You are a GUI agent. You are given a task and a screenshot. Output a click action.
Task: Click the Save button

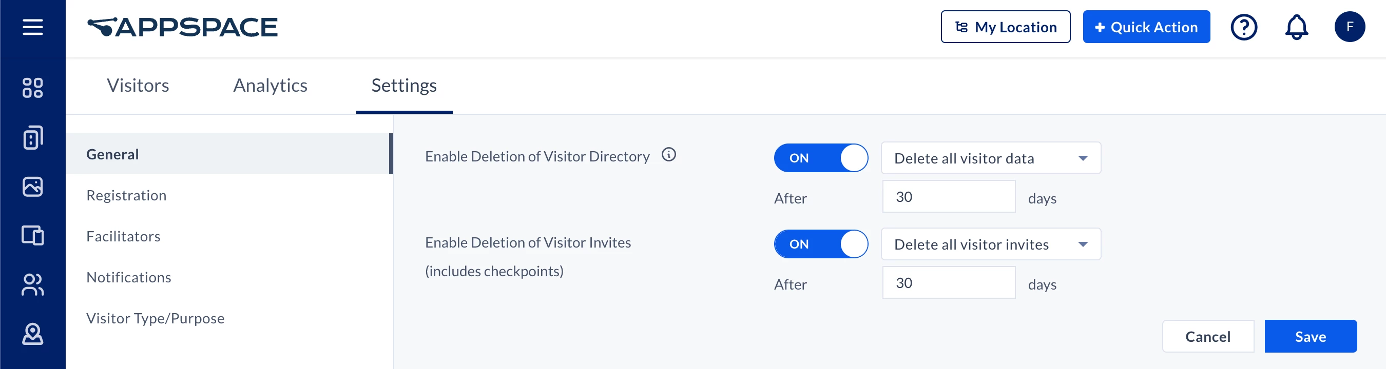[x=1310, y=336]
